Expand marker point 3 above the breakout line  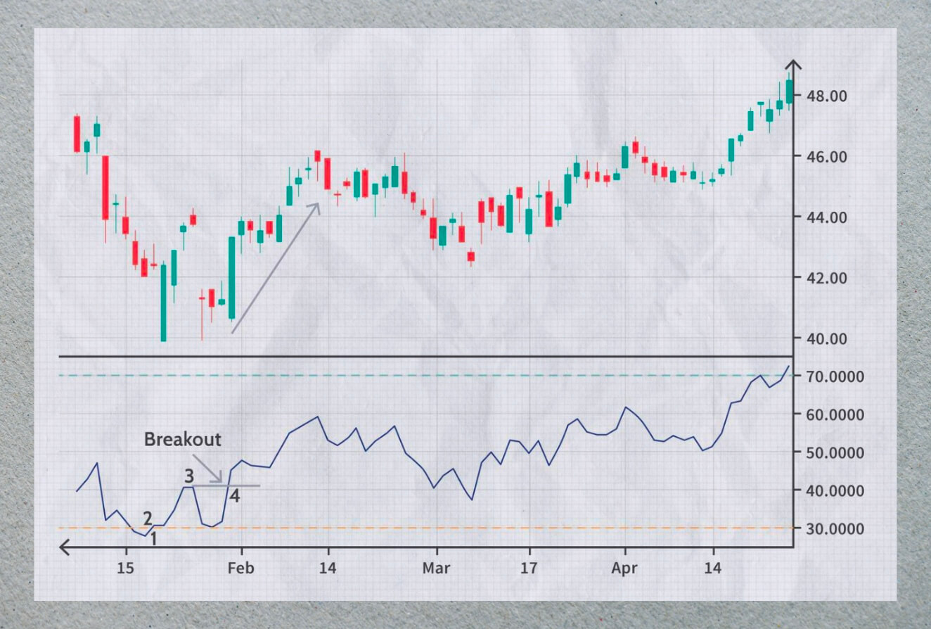click(188, 477)
